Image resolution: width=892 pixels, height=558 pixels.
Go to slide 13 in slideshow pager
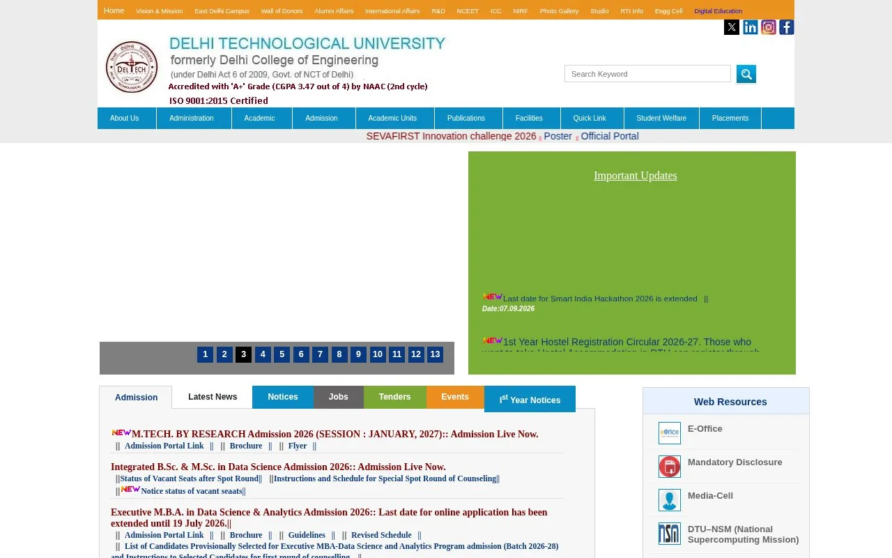pyautogui.click(x=436, y=354)
